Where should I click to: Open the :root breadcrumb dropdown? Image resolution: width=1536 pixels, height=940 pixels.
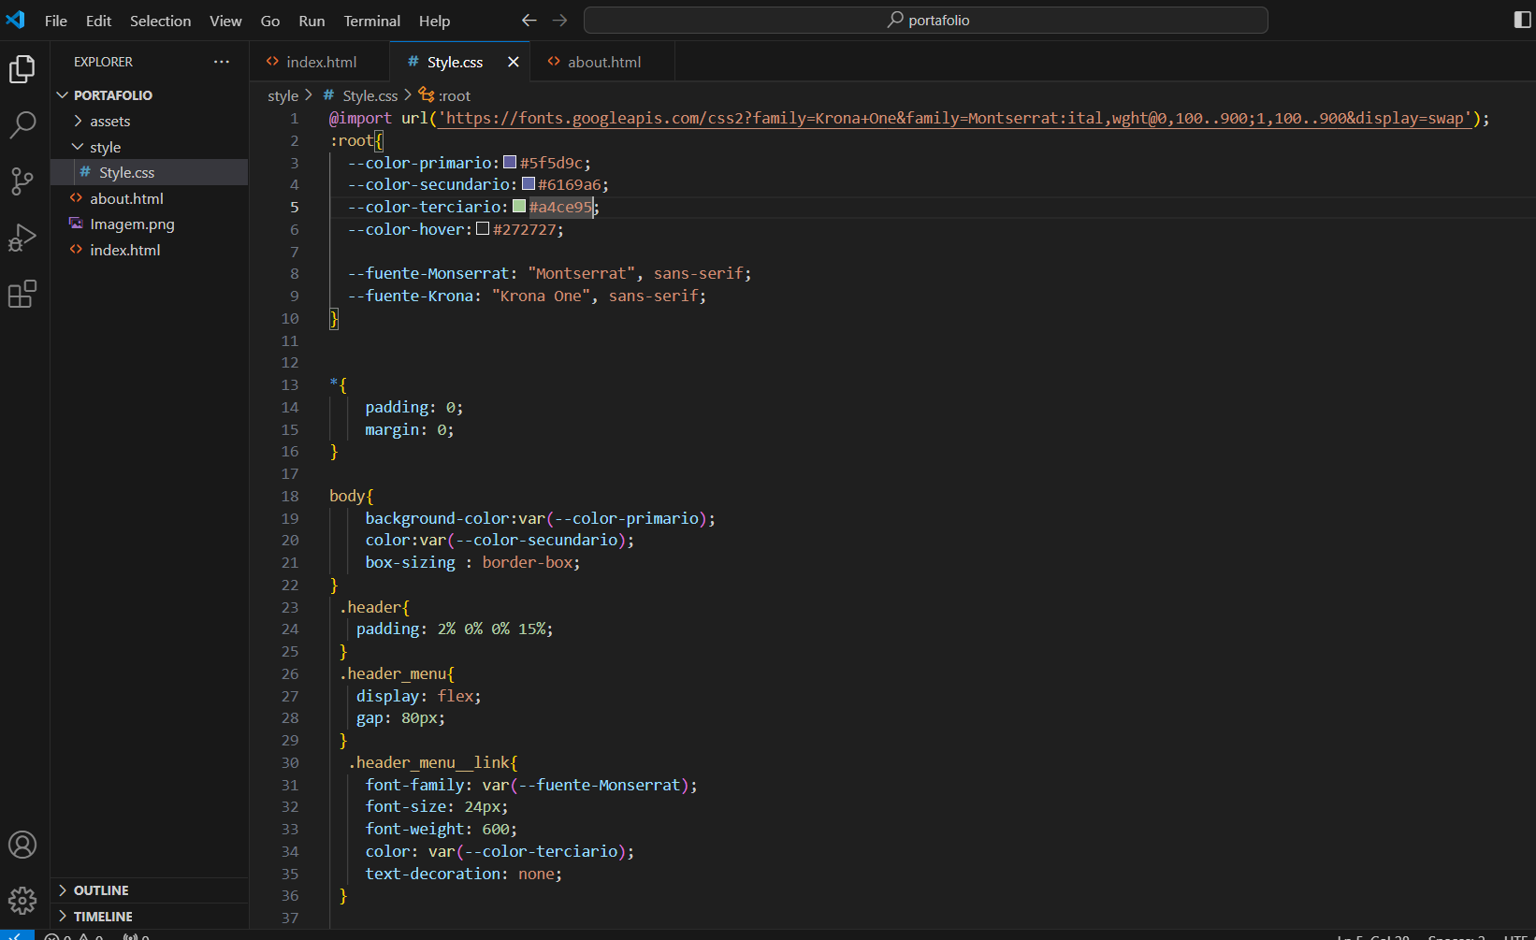[455, 95]
